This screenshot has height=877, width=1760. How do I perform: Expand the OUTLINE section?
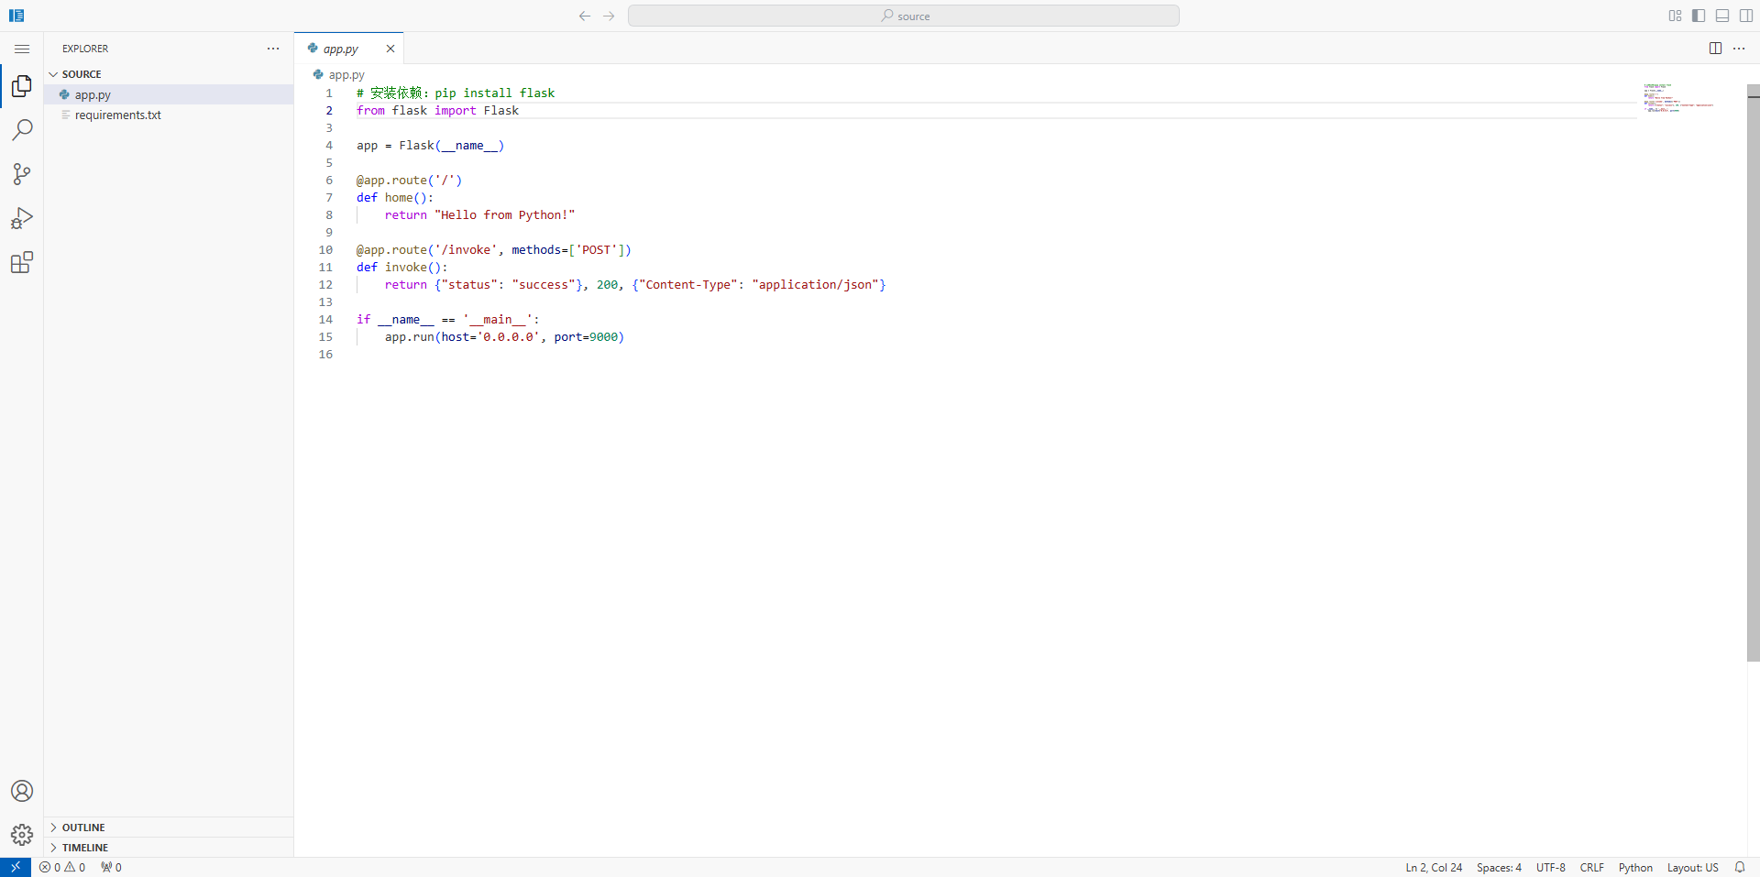tap(169, 828)
